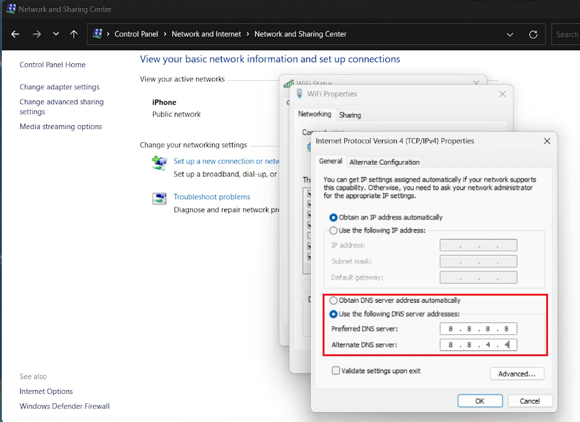This screenshot has height=422, width=580.
Task: Open recent locations dropdown arrow
Action: (56, 35)
